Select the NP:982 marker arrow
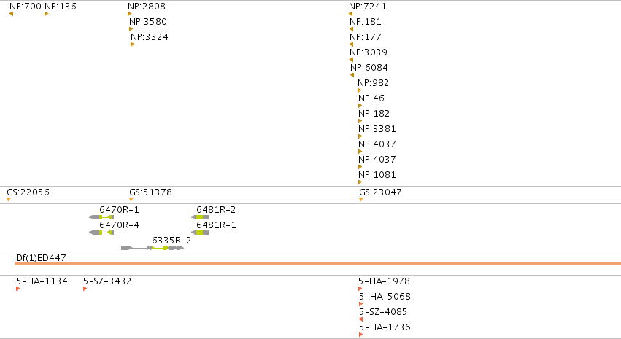Image resolution: width=621 pixels, height=339 pixels. [x=360, y=90]
